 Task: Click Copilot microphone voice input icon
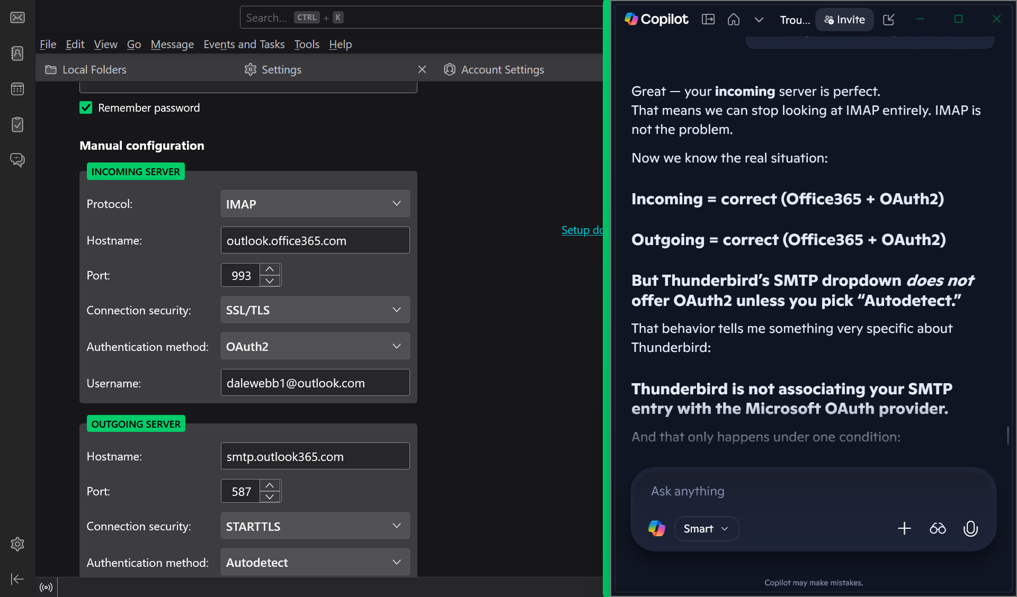tap(970, 528)
